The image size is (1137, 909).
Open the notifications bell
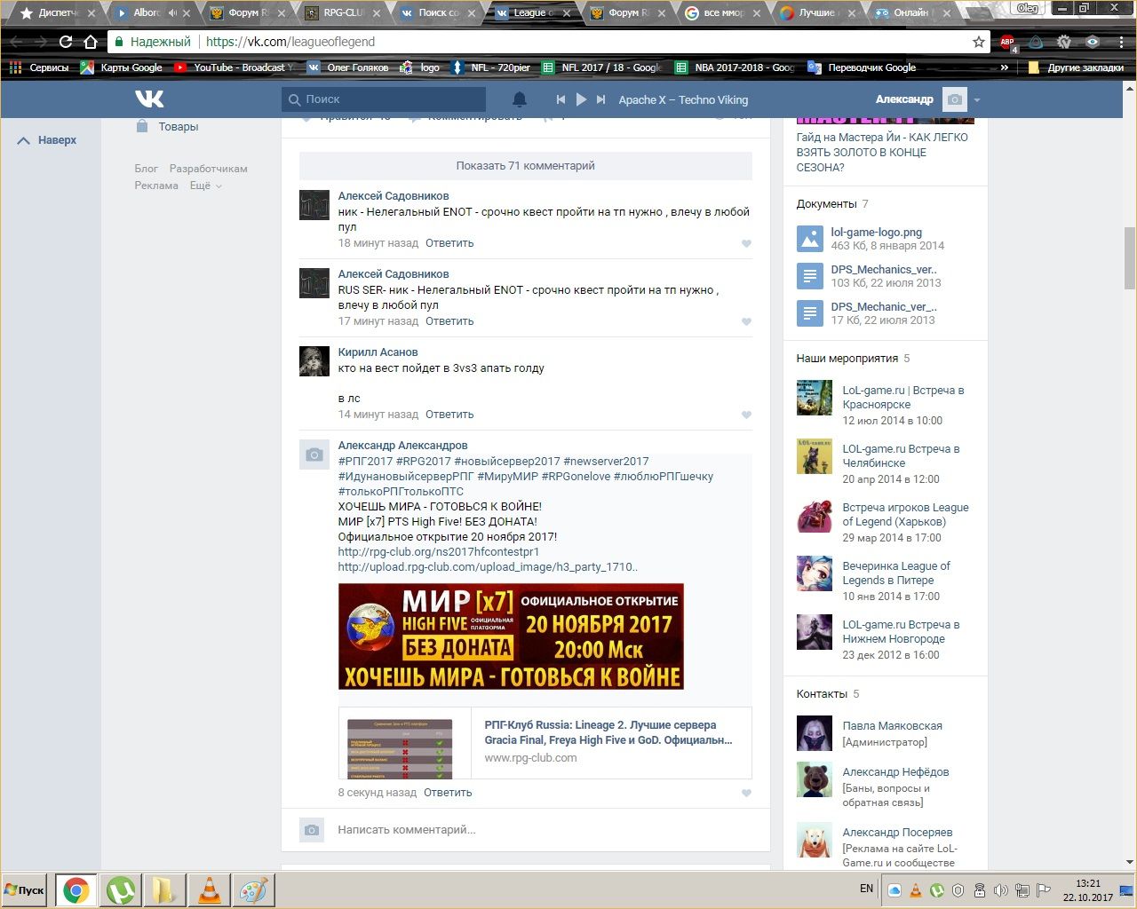[520, 99]
